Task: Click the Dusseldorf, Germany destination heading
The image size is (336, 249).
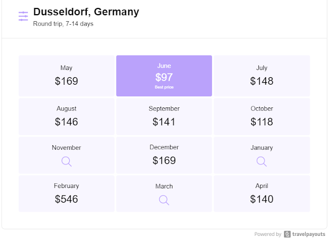Action: pyautogui.click(x=86, y=12)
